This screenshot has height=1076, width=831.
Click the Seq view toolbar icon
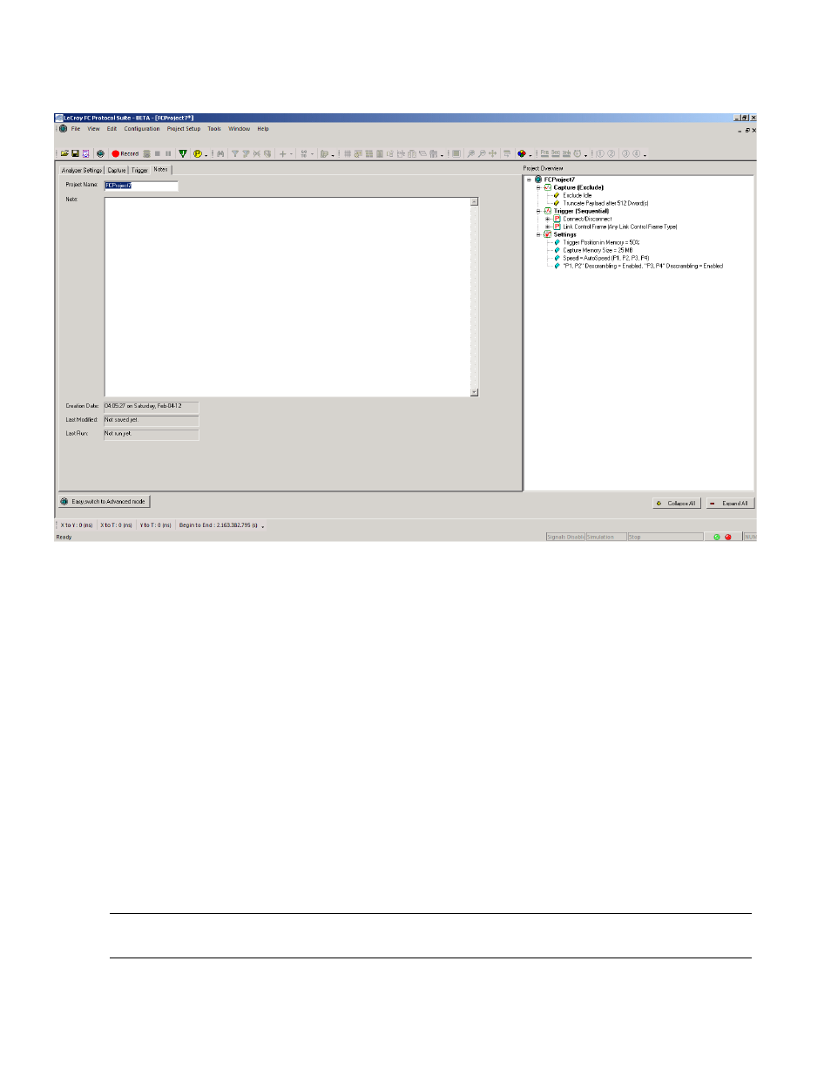(556, 153)
